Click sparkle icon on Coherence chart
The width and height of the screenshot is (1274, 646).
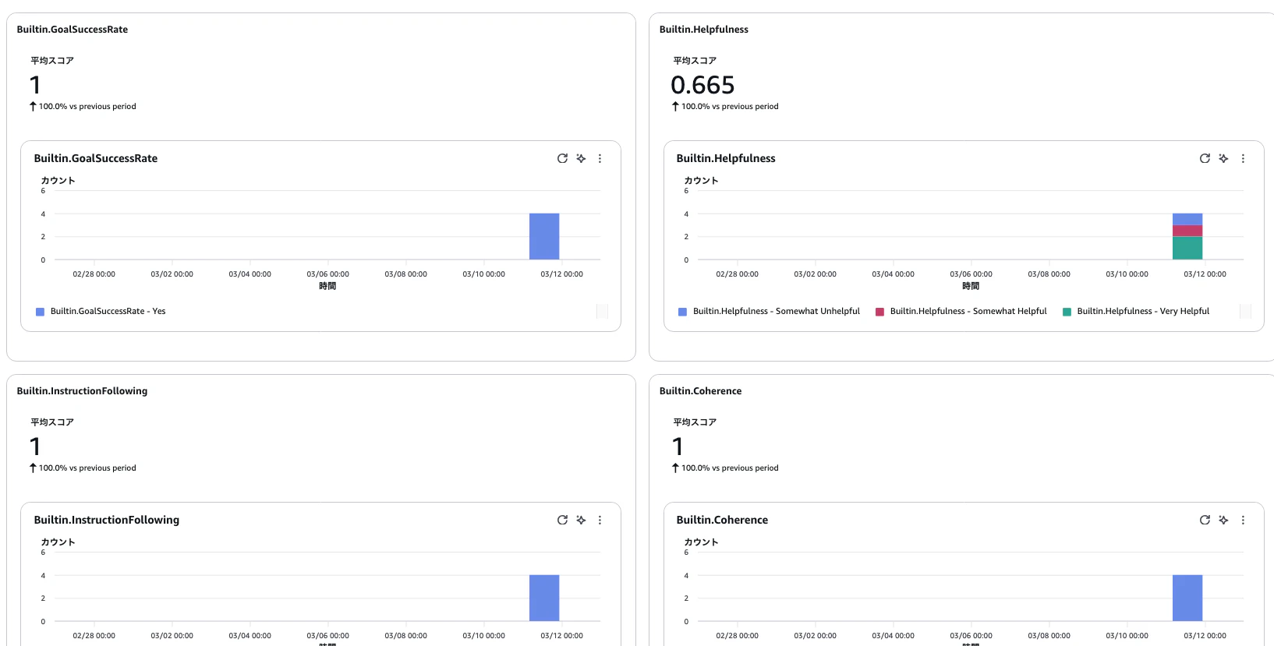click(1223, 520)
